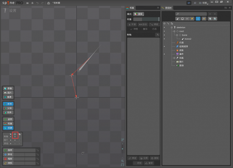Select the 本地 local axis button
This screenshot has width=233, height=168.
click(8, 104)
